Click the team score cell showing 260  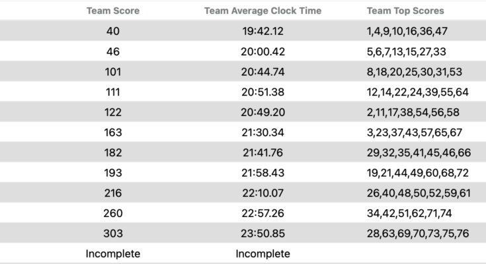113,213
